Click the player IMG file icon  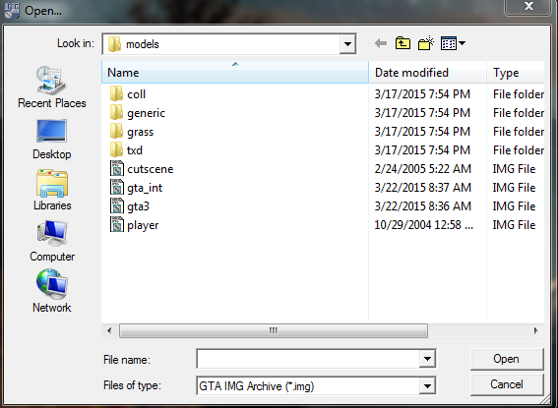pos(117,224)
